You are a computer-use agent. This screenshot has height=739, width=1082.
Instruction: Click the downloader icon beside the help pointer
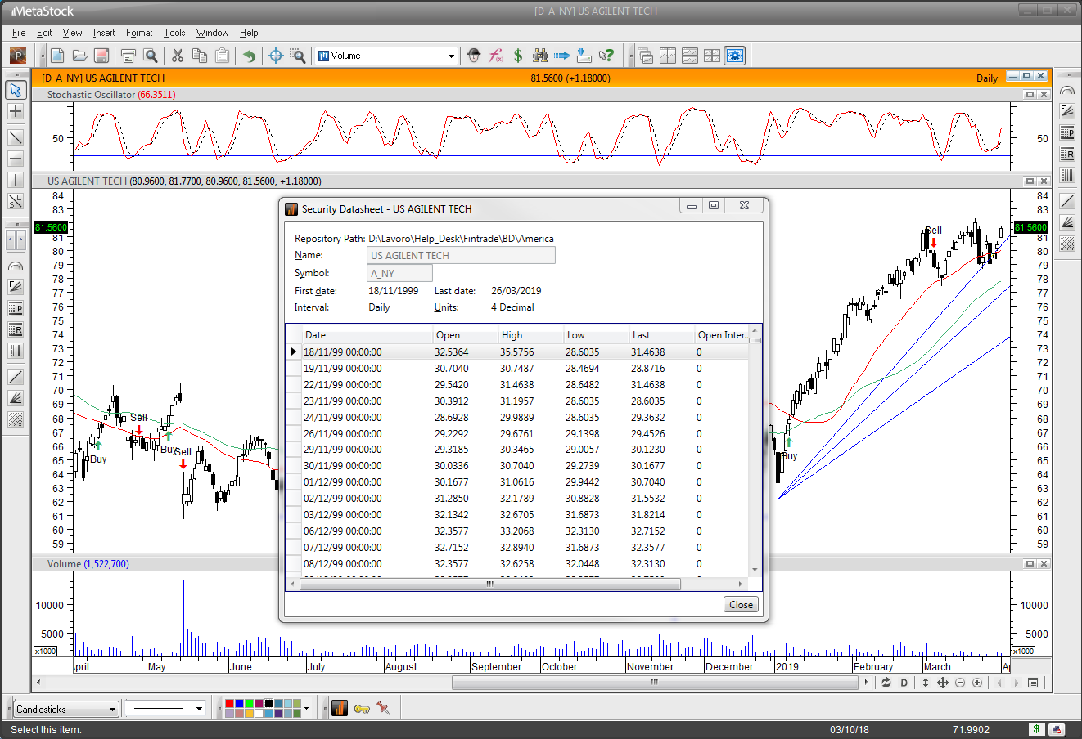click(x=584, y=56)
